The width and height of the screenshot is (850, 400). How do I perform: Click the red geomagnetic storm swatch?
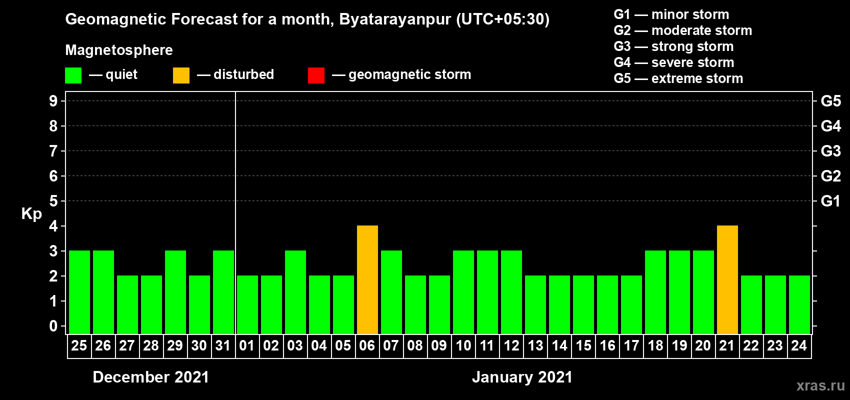click(x=316, y=75)
